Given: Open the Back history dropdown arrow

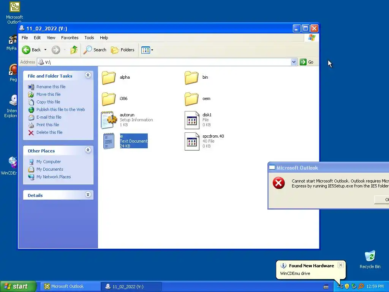Looking at the screenshot, I should pyautogui.click(x=46, y=50).
